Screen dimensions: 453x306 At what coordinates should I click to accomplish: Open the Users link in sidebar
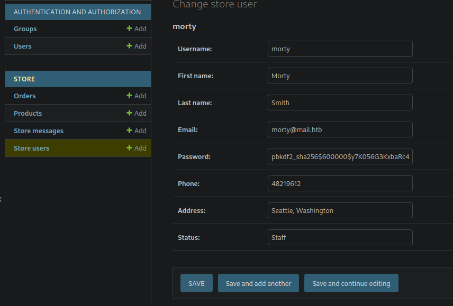[23, 47]
